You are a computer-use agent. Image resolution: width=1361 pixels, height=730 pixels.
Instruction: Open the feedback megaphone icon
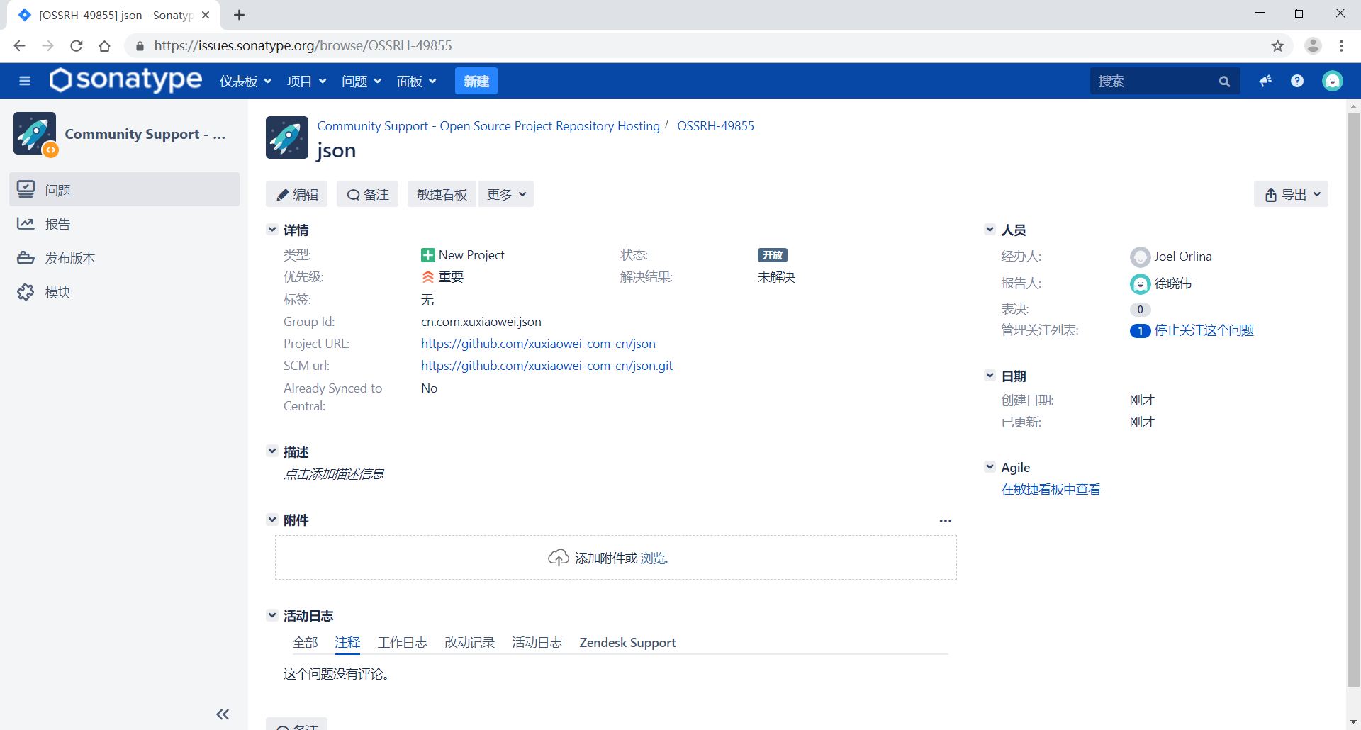[1265, 81]
